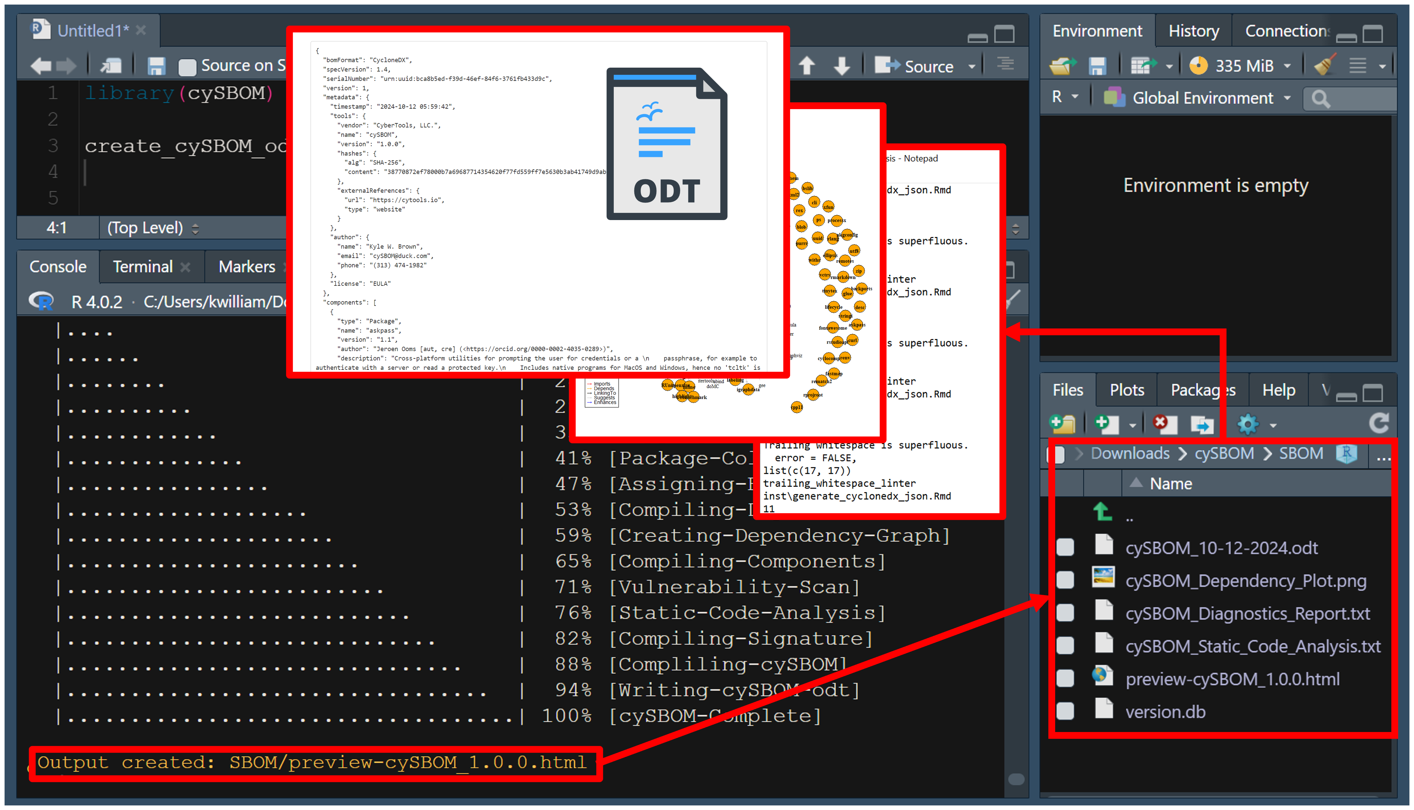Screen dimensions: 1414x810
Task: Click the R logo in the console header
Action: coord(41,301)
